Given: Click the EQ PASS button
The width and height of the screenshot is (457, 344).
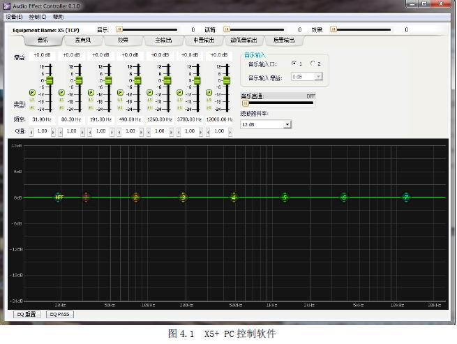Looking at the screenshot, I should pyautogui.click(x=60, y=314).
